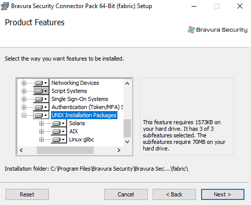Collapse the UNIX Installation Packages tree node
The image size is (251, 205).
point(24,115)
